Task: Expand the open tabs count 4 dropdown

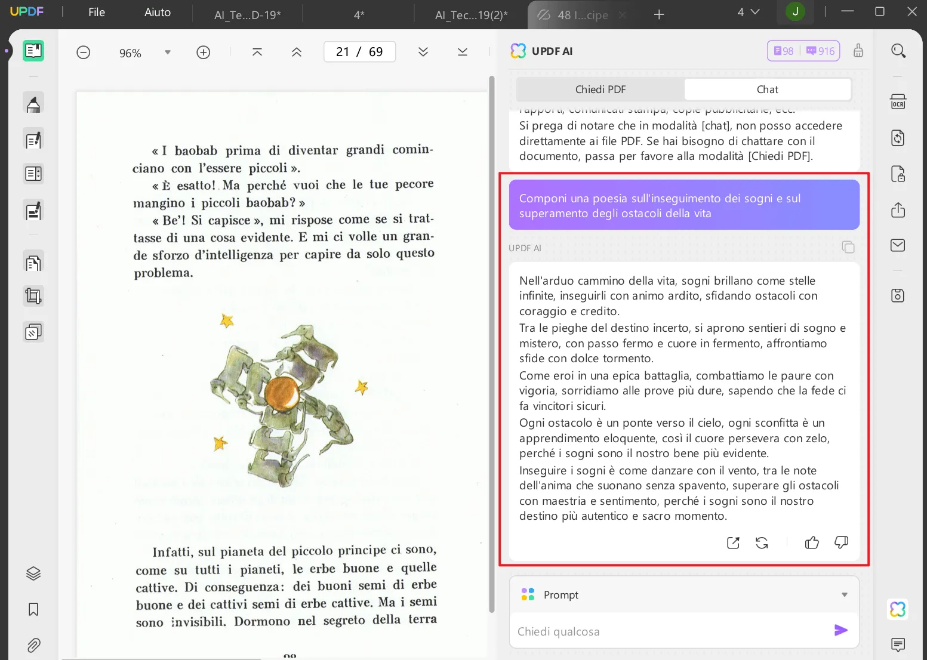Action: 748,12
